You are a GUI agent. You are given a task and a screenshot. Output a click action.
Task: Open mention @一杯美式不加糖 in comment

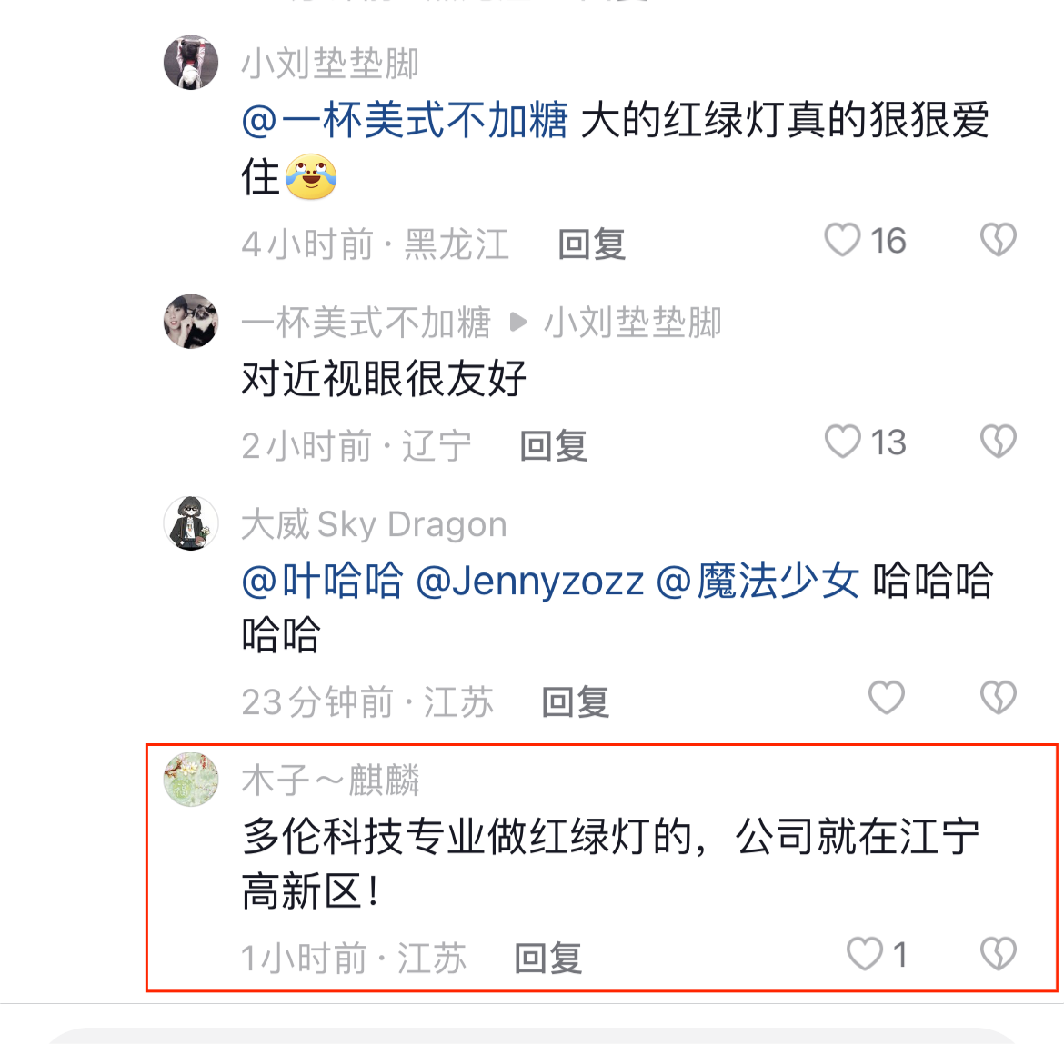pyautogui.click(x=405, y=121)
